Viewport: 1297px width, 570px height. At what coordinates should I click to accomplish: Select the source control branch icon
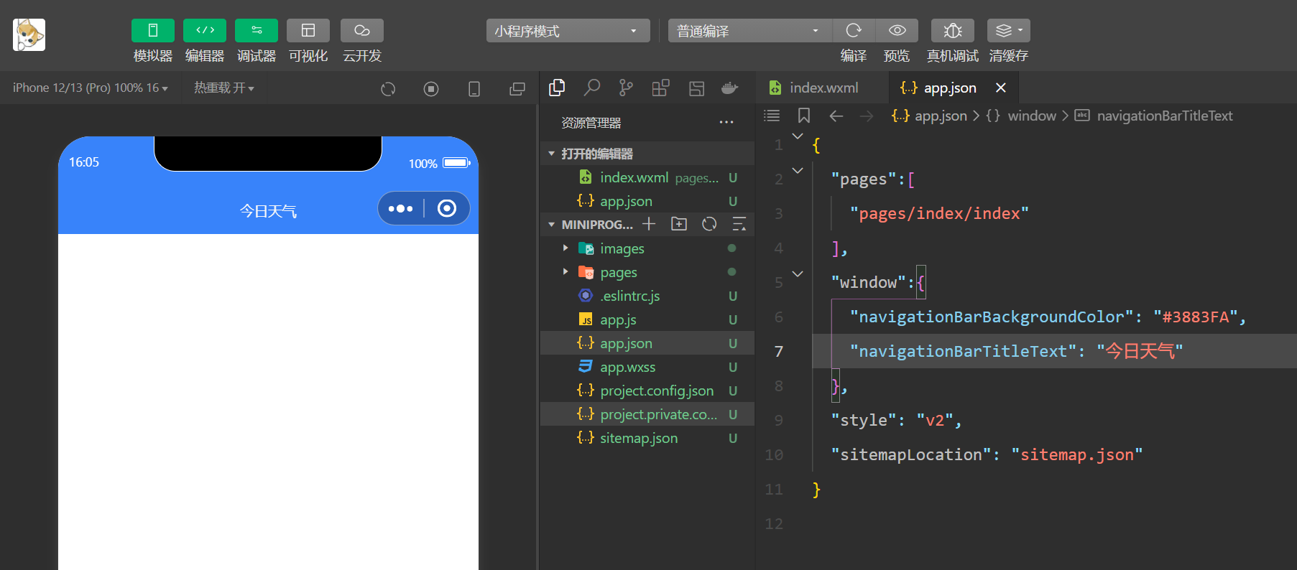point(626,88)
